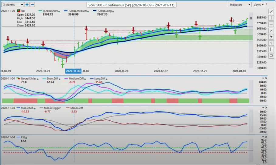Click the 2020-11-20 date axis label
The height and width of the screenshot is (165, 276).
pyautogui.click(x=122, y=71)
